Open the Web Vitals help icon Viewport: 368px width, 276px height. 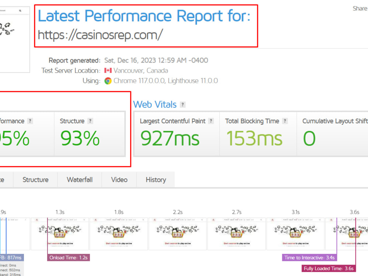pyautogui.click(x=183, y=105)
